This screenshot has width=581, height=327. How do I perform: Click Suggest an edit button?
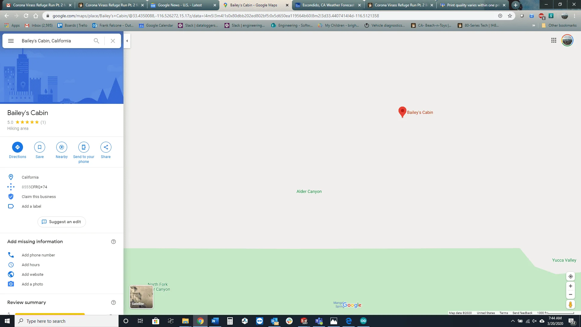pos(62,222)
